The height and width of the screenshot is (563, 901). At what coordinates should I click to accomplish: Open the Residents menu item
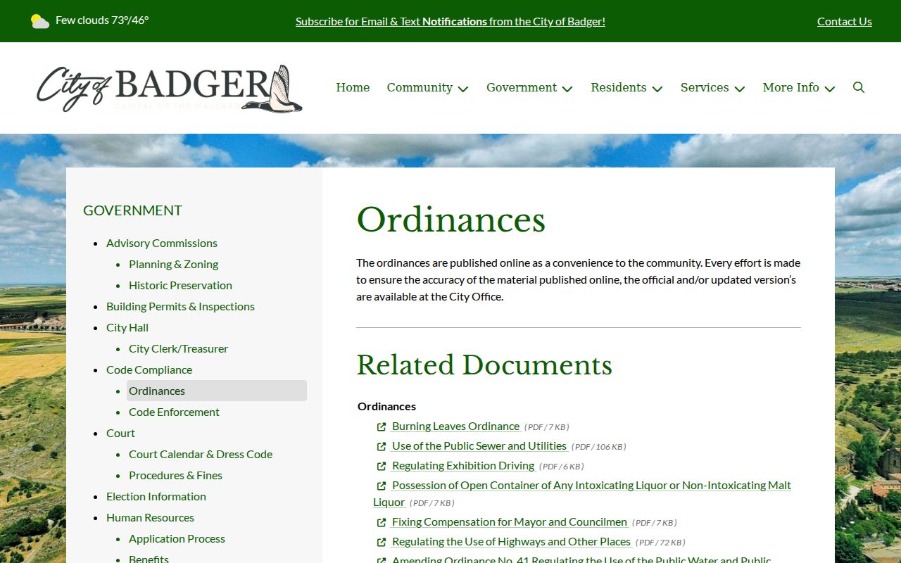point(619,87)
